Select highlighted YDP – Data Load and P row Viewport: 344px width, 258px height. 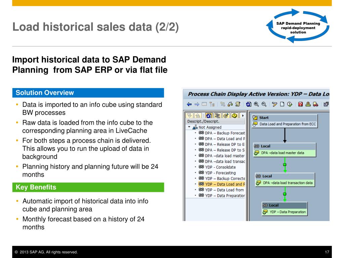pos(222,184)
